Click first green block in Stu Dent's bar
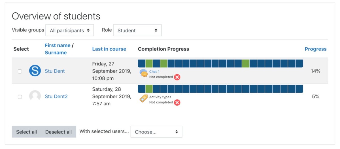340x149 pixels. click(149, 64)
